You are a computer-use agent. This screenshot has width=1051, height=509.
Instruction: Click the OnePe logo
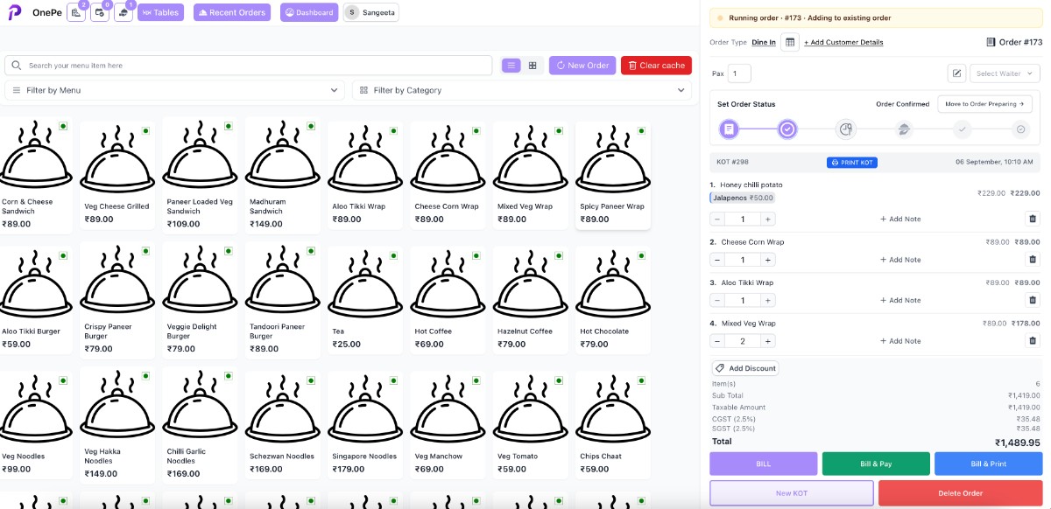coord(16,13)
